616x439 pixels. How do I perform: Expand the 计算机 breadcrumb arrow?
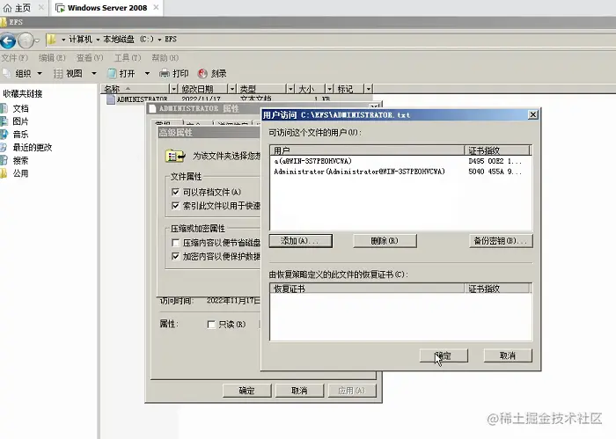click(x=98, y=40)
